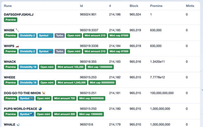The width and height of the screenshot is (203, 127).
Task: Click the Symbol tag in WHIPS row
Action: pos(45,51)
